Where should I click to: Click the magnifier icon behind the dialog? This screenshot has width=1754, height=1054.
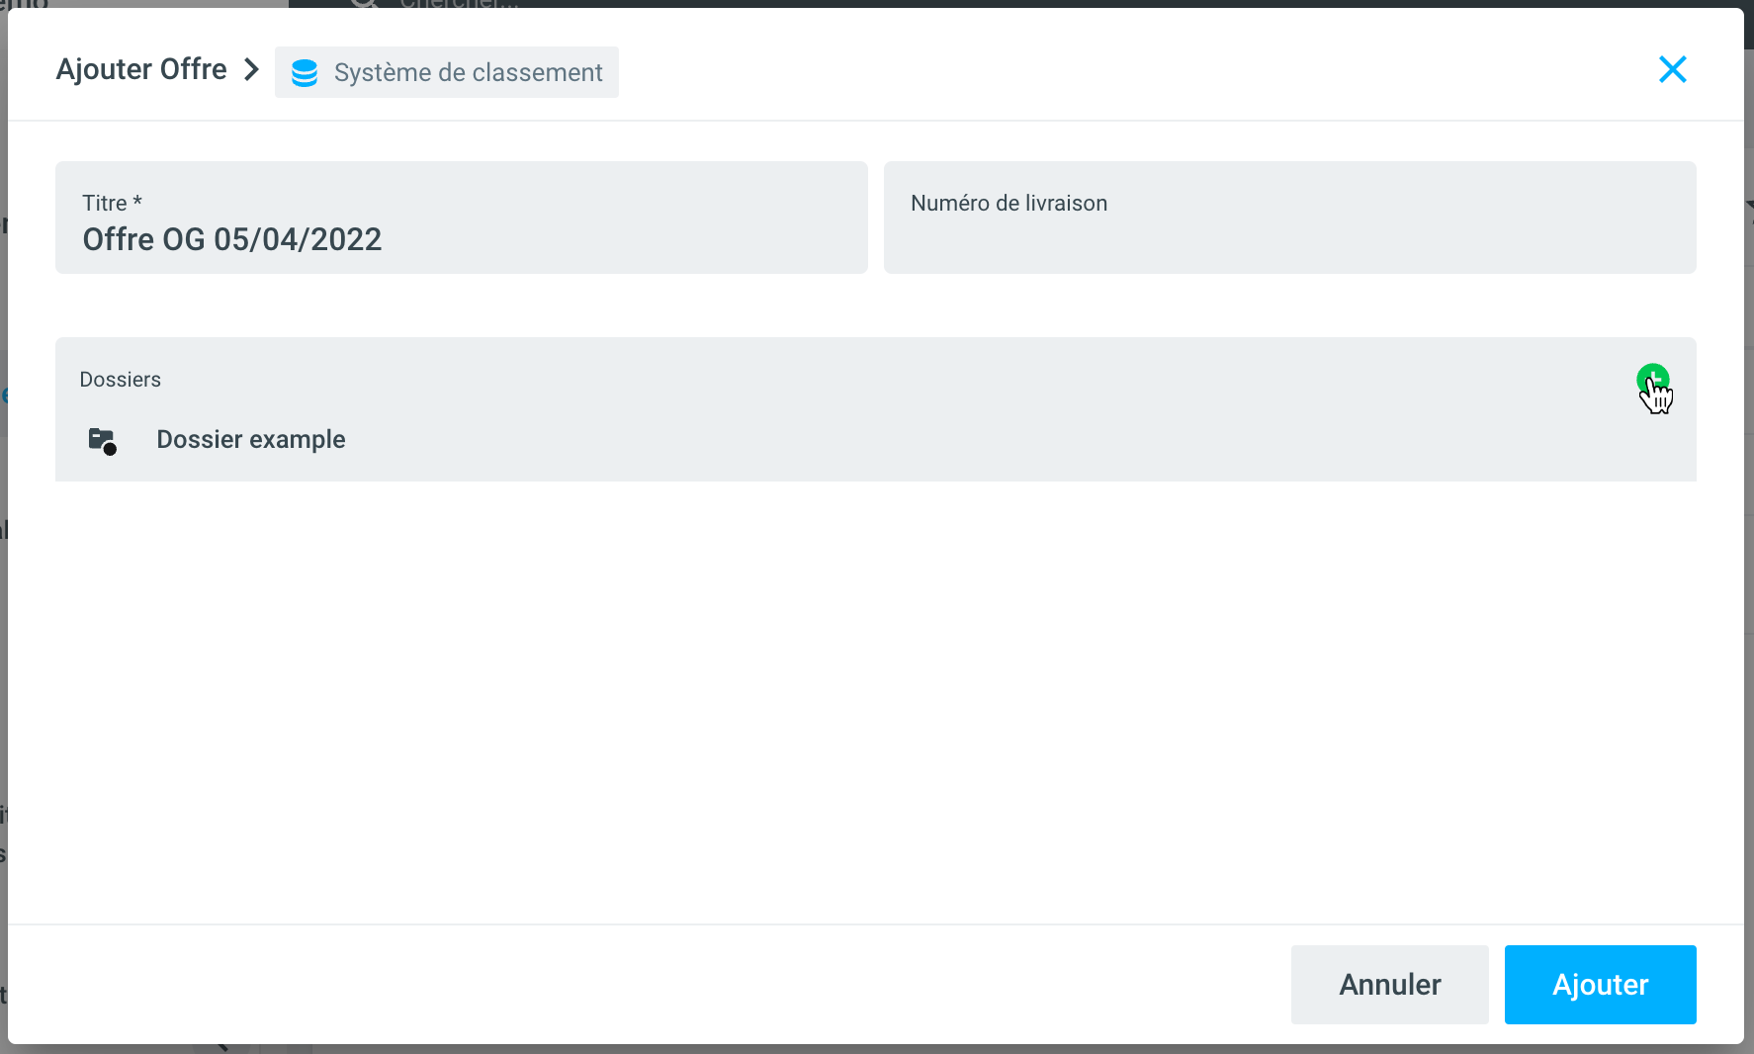pyautogui.click(x=364, y=3)
